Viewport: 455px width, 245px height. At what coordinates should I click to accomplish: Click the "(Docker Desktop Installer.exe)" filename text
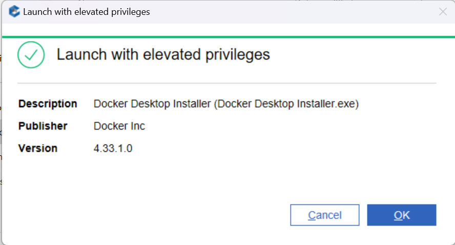click(x=286, y=104)
